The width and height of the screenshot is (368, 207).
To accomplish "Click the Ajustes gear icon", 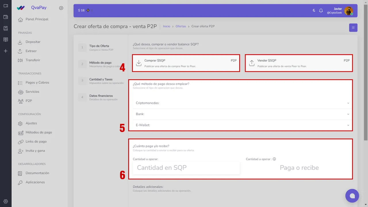I will pyautogui.click(x=20, y=124).
